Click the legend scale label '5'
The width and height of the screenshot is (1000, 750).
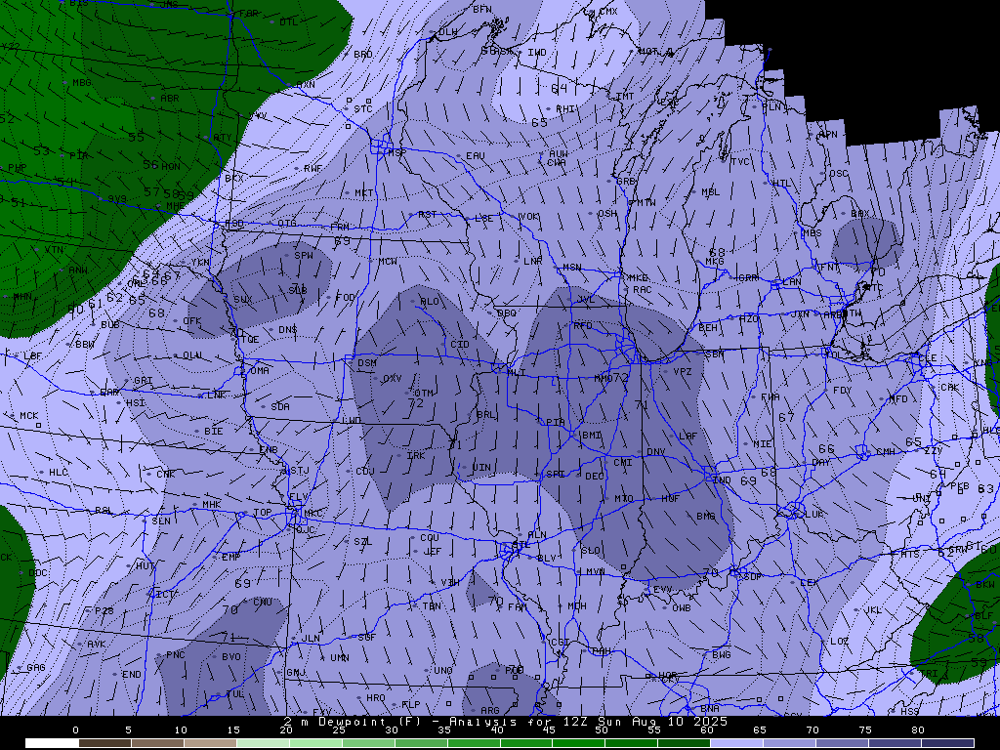(128, 730)
